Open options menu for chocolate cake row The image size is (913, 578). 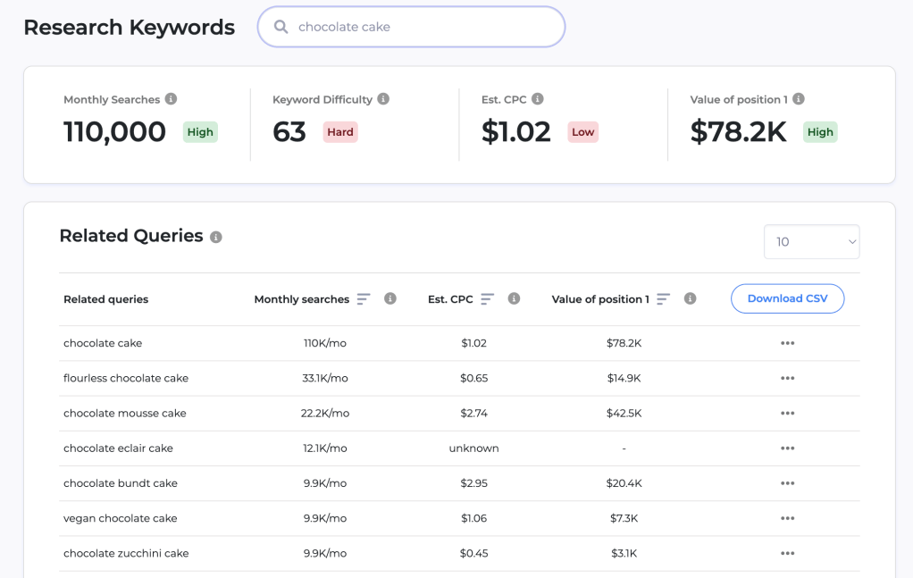pos(787,343)
